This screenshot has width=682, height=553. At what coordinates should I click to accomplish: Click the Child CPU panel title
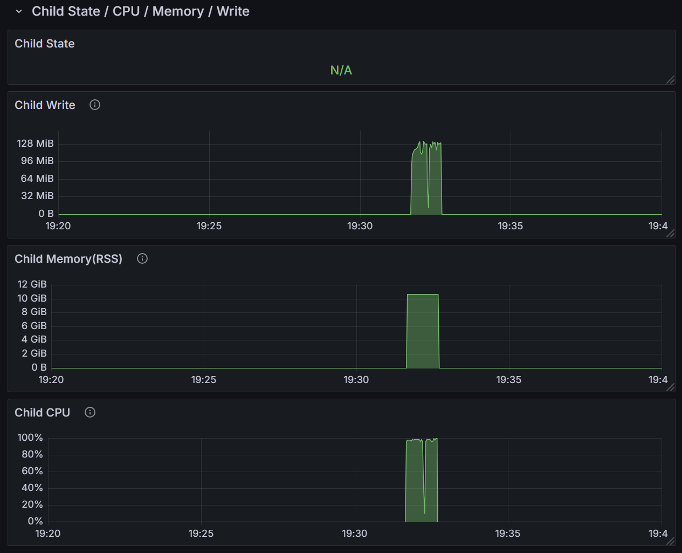[x=42, y=413]
